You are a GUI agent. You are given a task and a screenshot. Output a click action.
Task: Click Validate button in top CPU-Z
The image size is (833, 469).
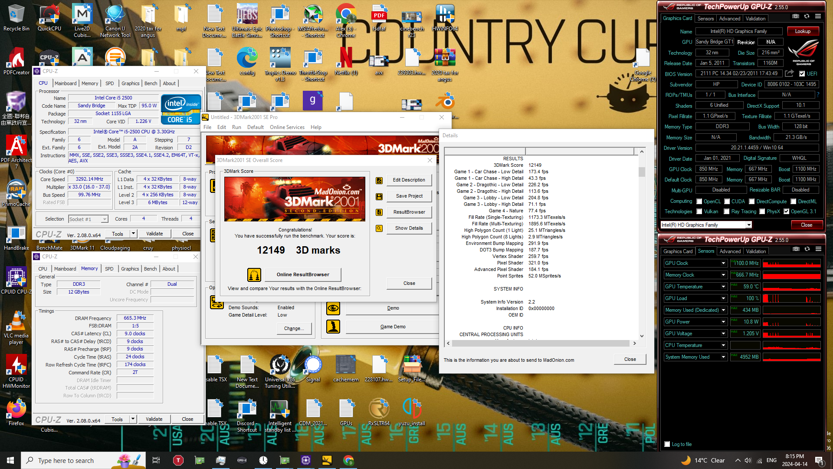[x=154, y=234]
